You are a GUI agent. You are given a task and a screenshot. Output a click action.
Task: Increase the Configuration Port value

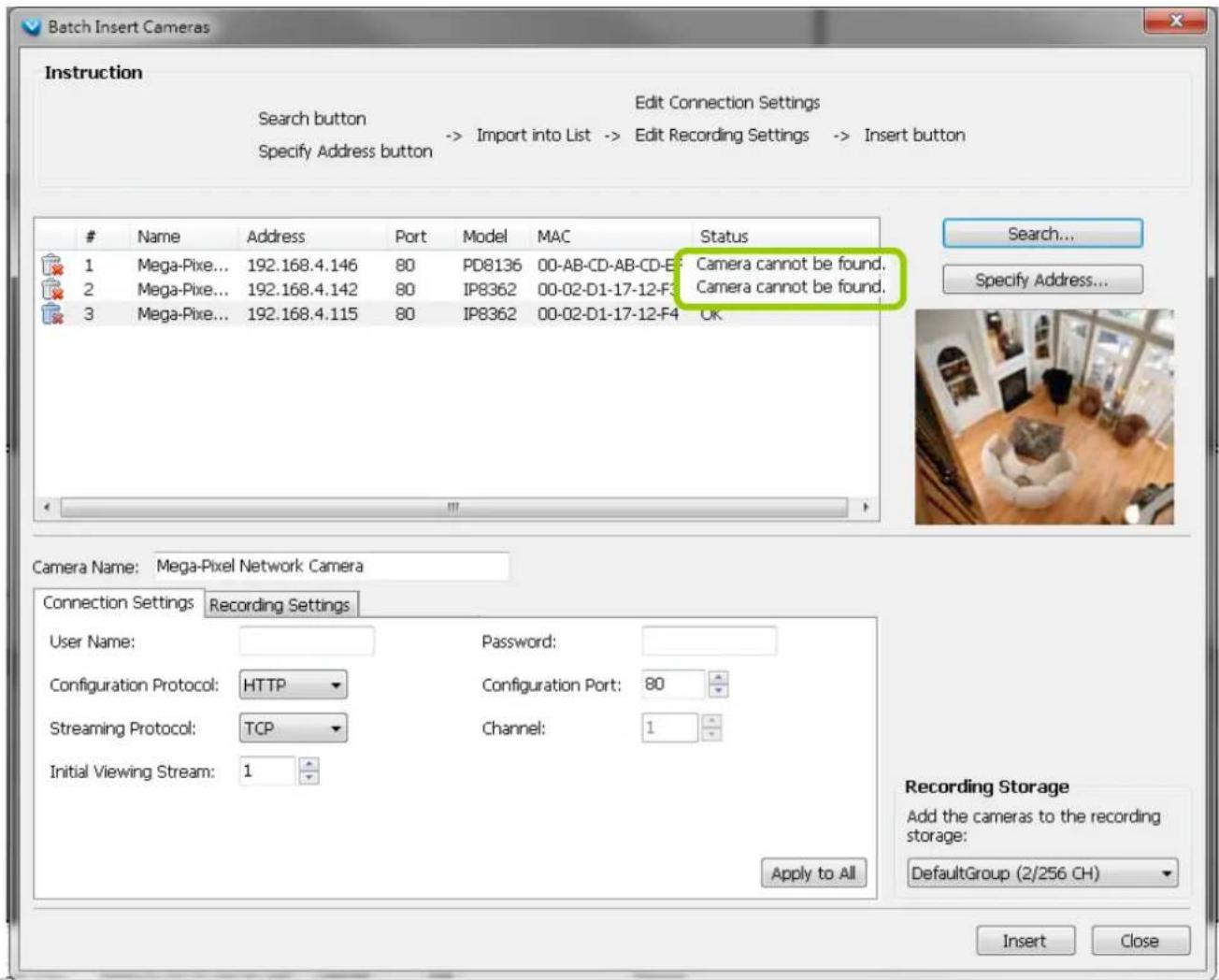718,678
